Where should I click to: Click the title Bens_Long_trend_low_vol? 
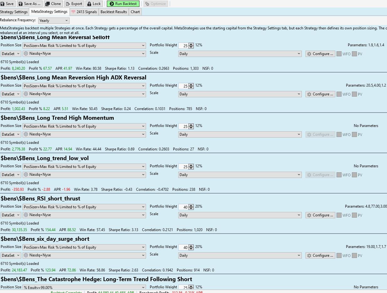pos(44,158)
